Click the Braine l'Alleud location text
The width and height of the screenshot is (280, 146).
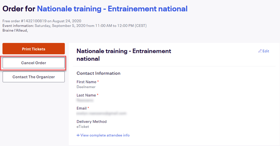click(15, 30)
